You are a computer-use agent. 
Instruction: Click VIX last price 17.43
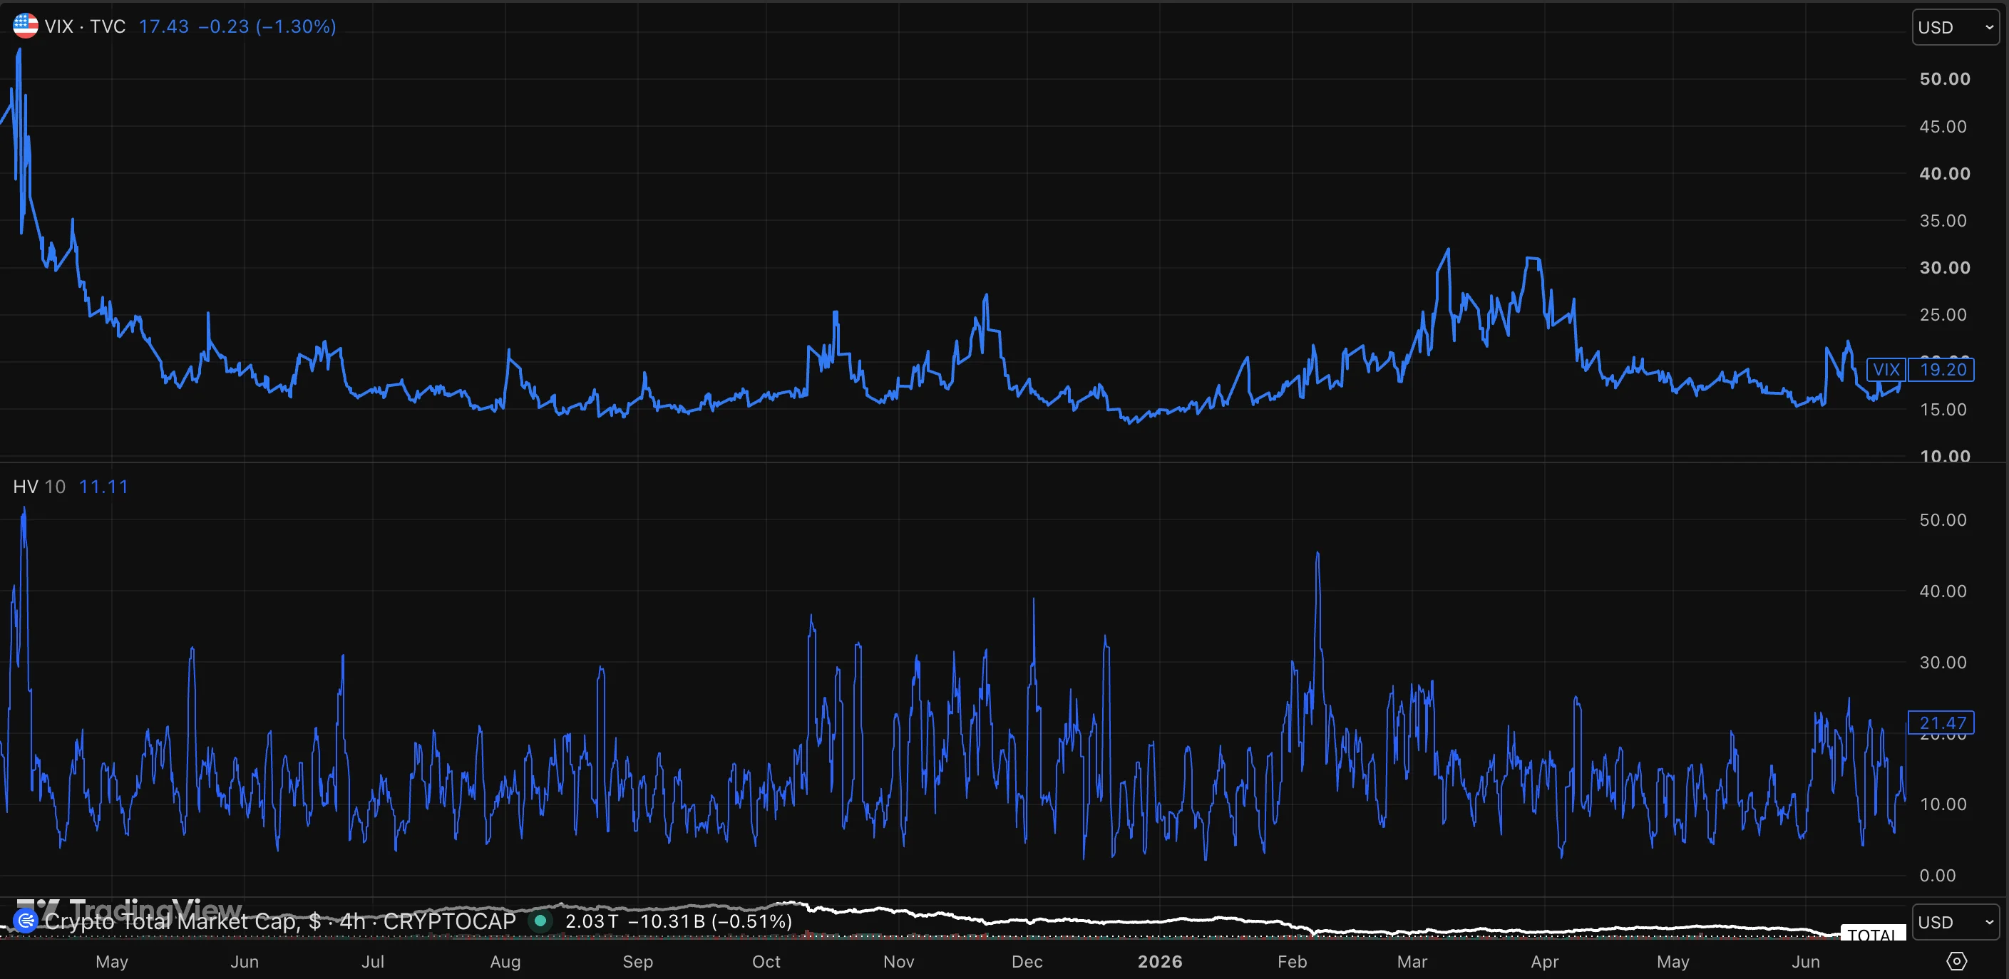coord(164,26)
